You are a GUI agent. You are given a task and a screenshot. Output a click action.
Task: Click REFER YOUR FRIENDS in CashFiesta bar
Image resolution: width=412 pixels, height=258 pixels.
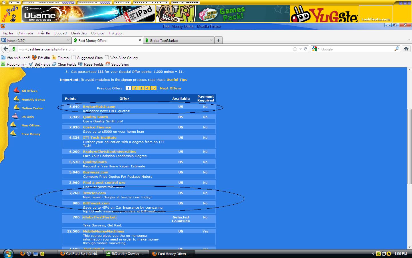(151, 2)
